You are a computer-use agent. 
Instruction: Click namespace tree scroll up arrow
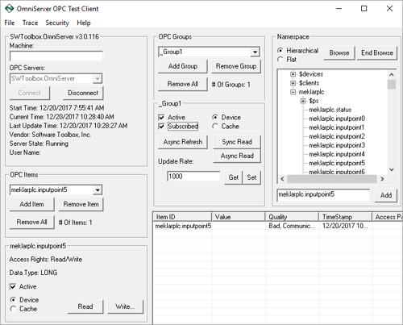coord(392,75)
